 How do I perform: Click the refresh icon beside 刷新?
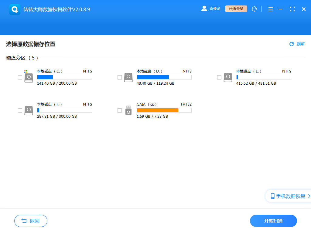292,44
